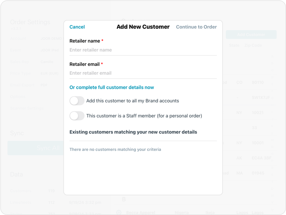Toggle the Staff member personal order switch
The image size is (286, 215).
coord(77,116)
